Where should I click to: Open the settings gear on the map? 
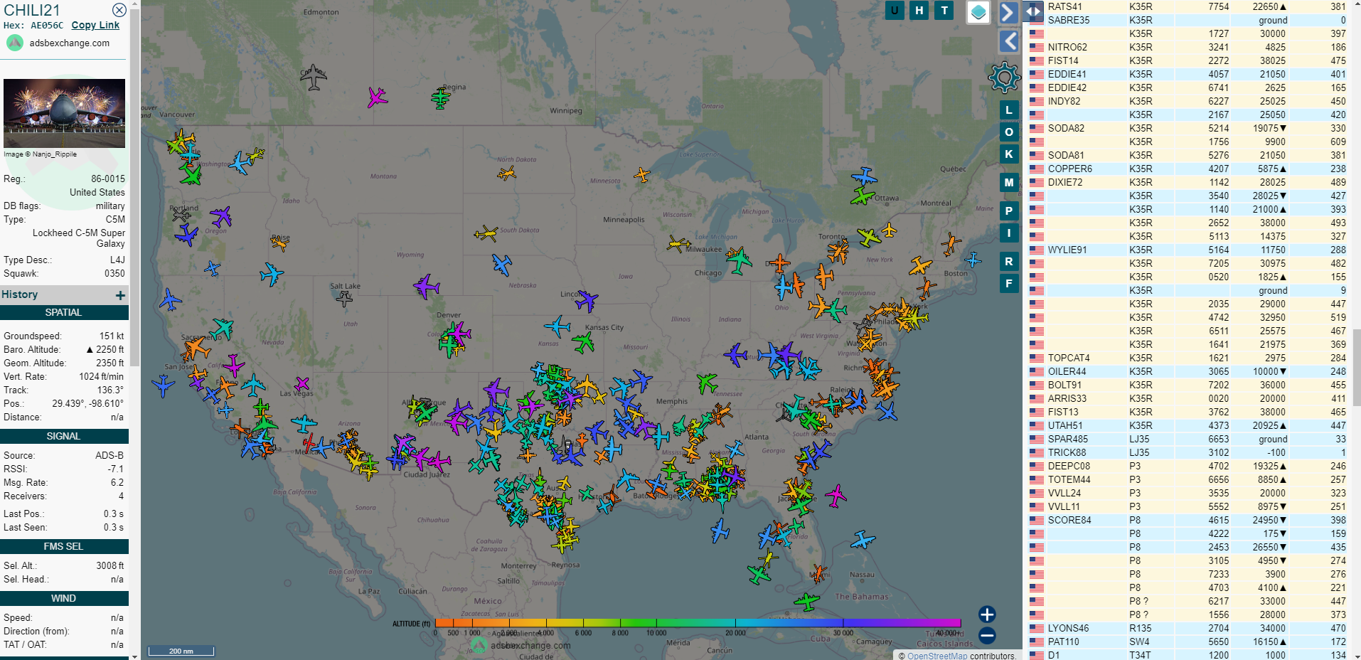1004,77
